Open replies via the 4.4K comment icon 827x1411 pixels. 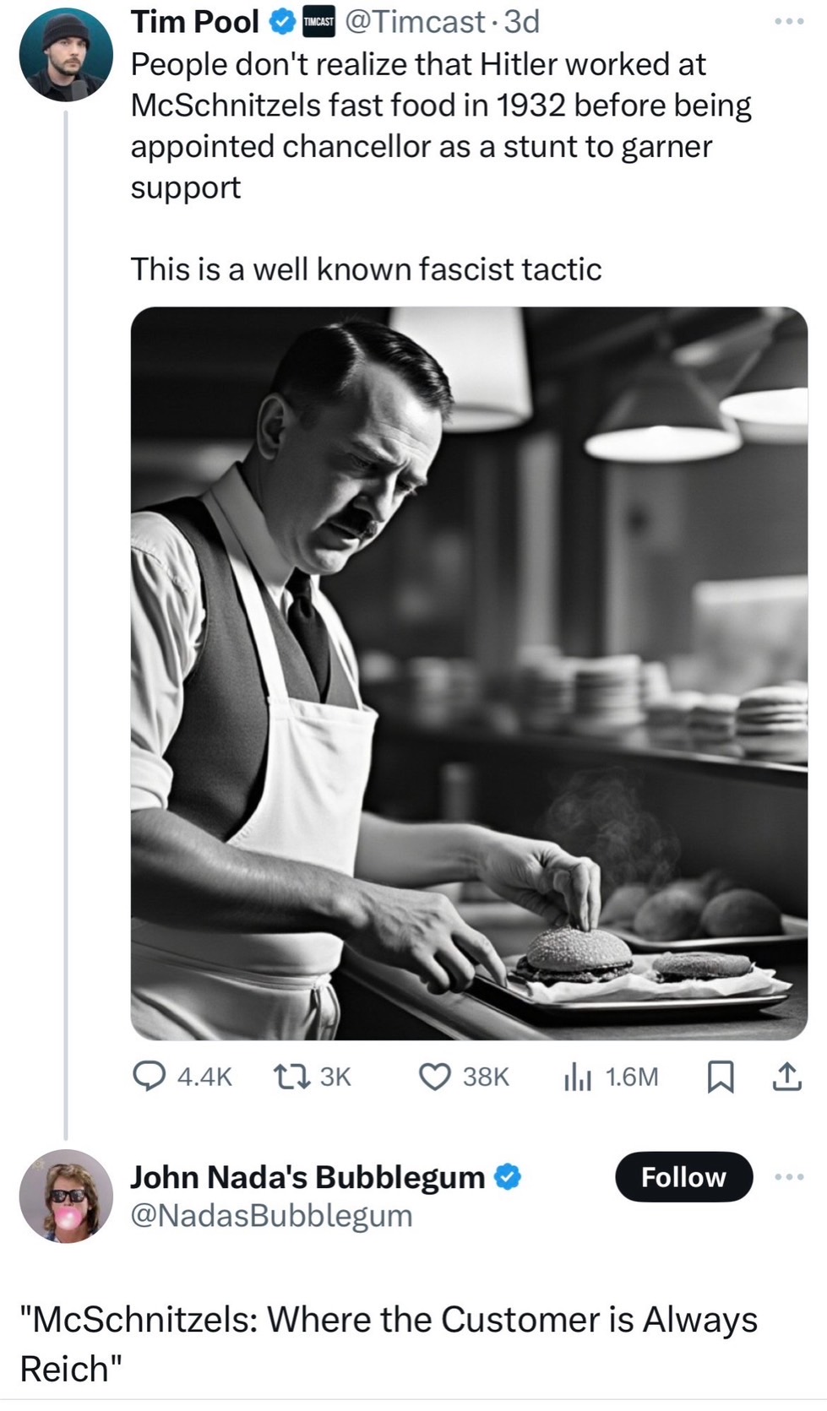[151, 1077]
